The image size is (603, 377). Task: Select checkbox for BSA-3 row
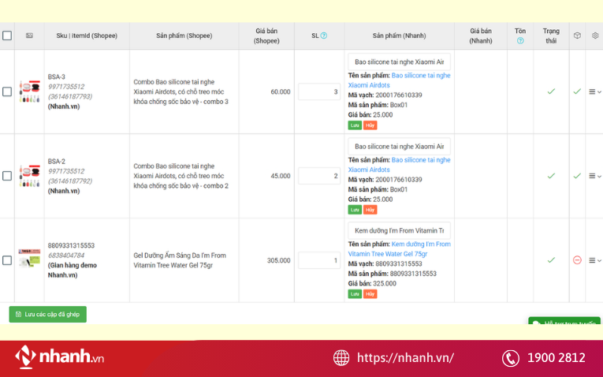pyautogui.click(x=7, y=91)
